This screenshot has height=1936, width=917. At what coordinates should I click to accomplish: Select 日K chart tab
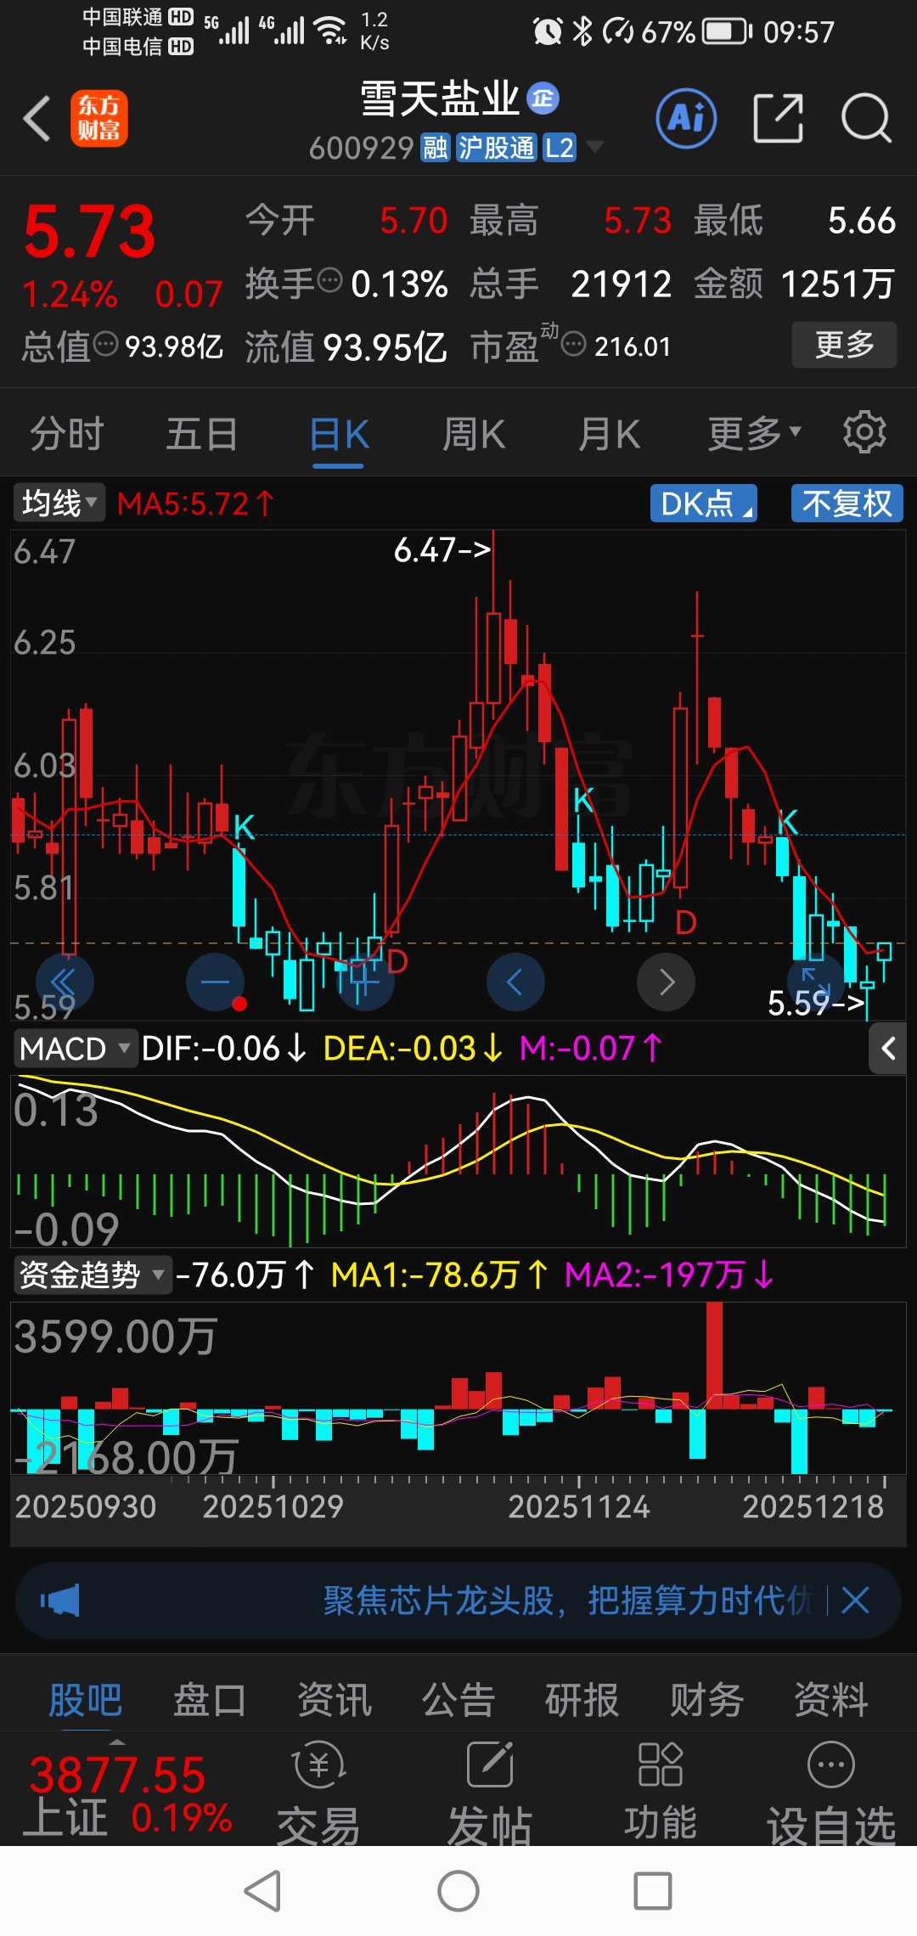pos(339,433)
